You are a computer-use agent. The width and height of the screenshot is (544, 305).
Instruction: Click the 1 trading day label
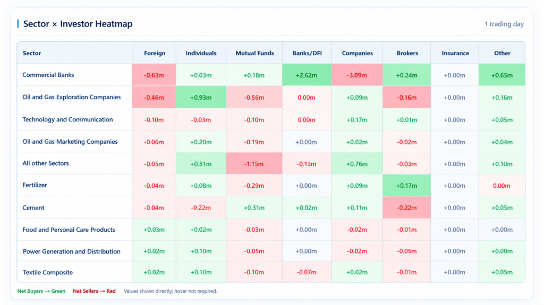click(504, 24)
